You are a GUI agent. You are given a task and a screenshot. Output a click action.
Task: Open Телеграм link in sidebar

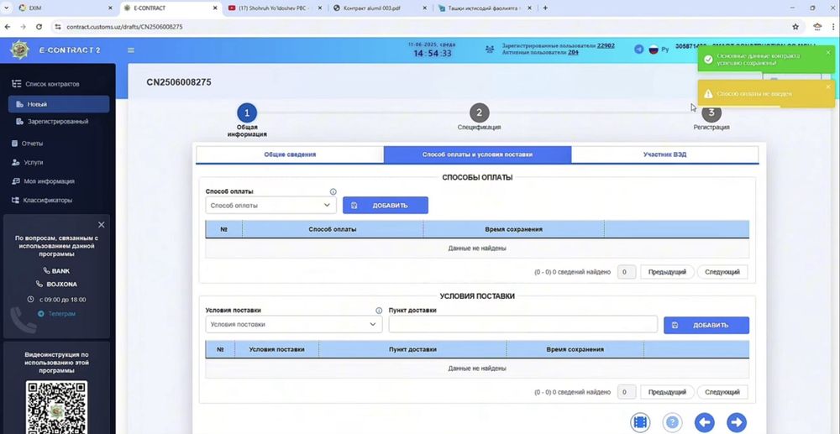coord(57,314)
